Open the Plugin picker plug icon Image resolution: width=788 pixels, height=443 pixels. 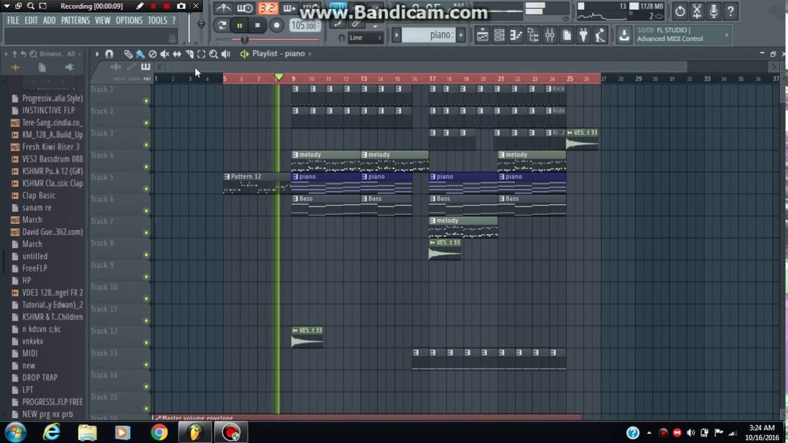584,36
